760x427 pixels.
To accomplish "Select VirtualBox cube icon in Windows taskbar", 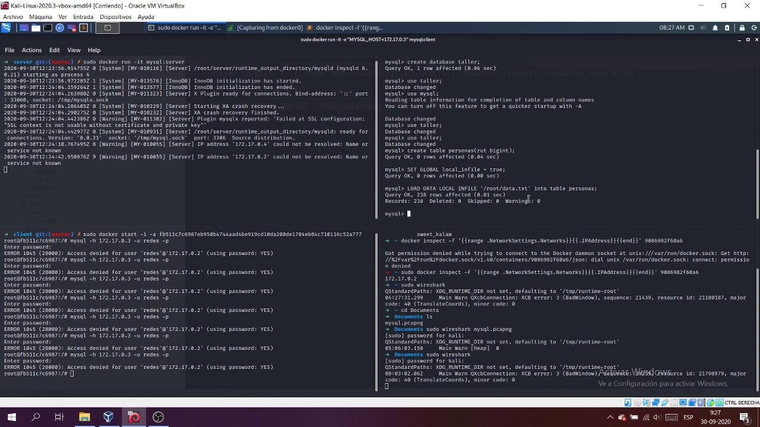I will 109,417.
